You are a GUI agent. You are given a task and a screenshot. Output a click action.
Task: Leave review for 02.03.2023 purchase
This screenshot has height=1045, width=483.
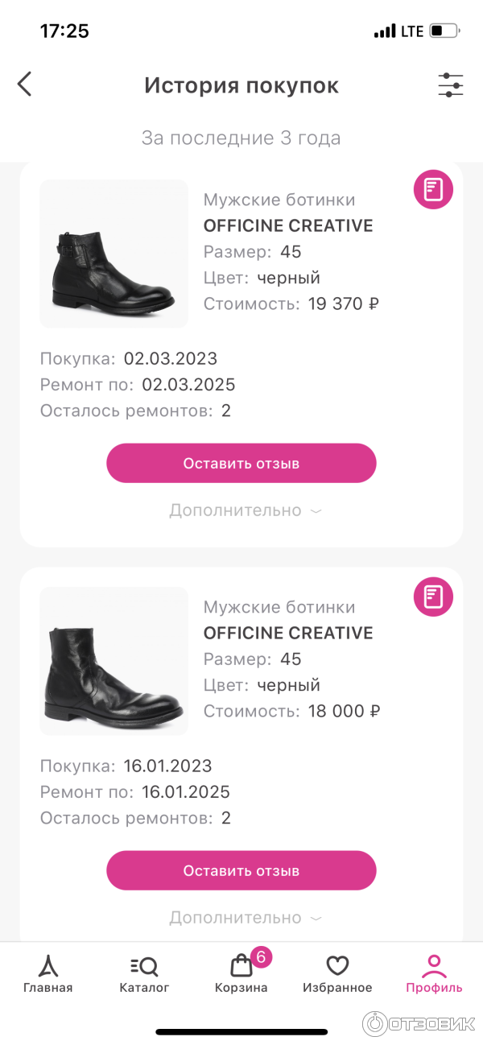click(242, 463)
